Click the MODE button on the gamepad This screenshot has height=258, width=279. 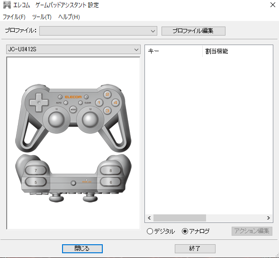click(x=73, y=110)
